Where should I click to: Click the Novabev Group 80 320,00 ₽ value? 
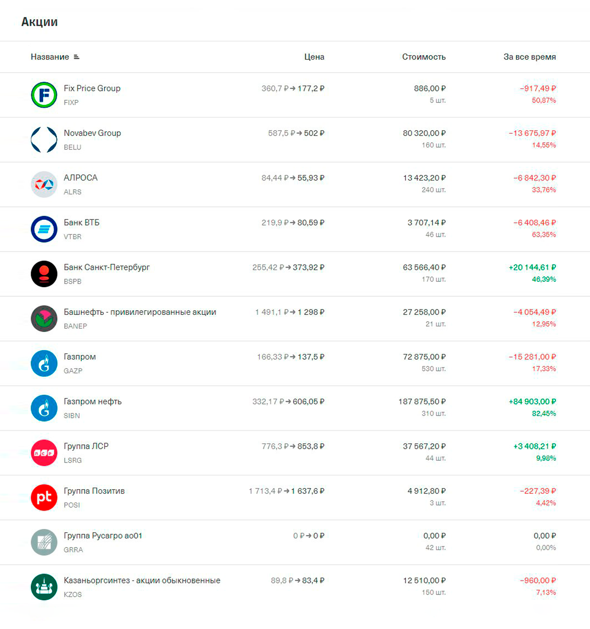click(424, 133)
